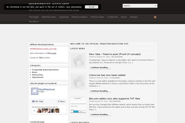Image resolution: width=185 pixels, height=123 pixels.
Task: Open the Premium Store menu item
Action: 97,17
